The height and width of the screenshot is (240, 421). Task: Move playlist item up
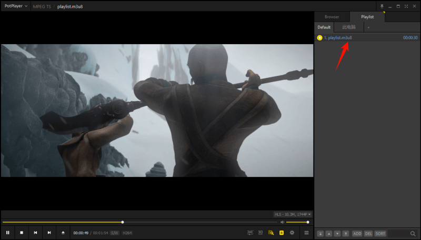click(329, 234)
